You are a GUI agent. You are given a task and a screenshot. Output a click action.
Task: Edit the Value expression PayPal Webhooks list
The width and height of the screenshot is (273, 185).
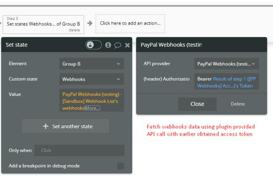pyautogui.click(x=92, y=100)
